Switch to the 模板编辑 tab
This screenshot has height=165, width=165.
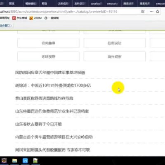coord(31,3)
